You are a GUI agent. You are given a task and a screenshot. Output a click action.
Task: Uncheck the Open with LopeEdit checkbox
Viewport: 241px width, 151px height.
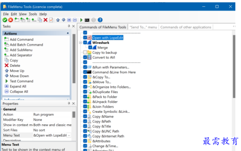pos(85,38)
